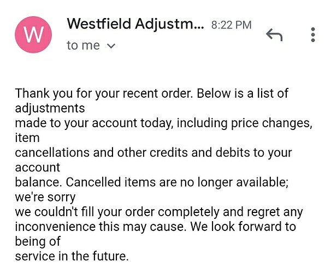Click the word "adjustments" in the body
The width and height of the screenshot is (331, 273).
coord(50,109)
